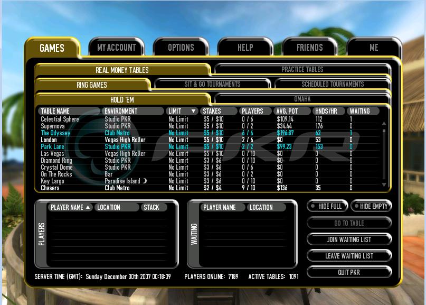Click Join Waiting List
Viewport: 426px width, 305px height.
click(349, 239)
